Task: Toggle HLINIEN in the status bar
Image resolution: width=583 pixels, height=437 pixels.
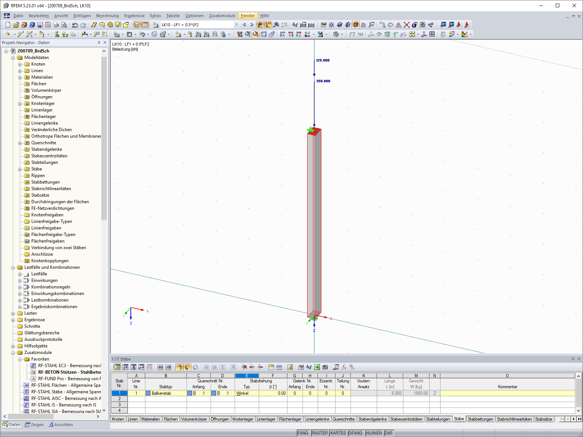Action: coord(373,433)
